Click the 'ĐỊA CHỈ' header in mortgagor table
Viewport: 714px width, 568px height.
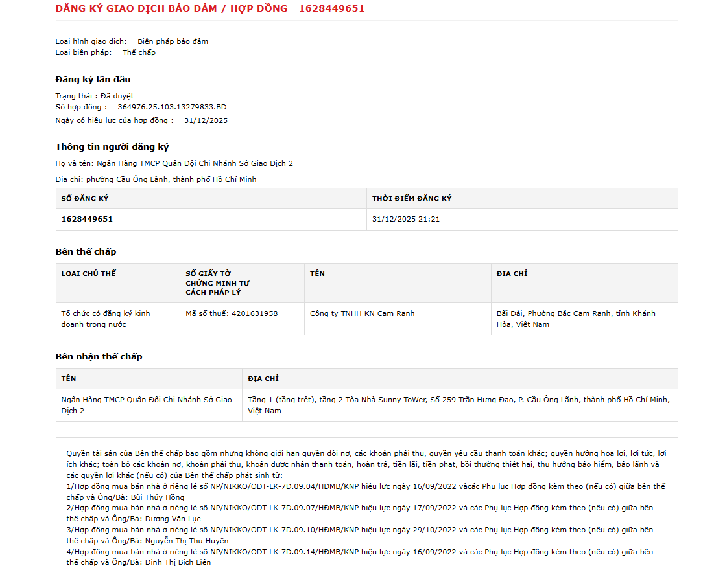pyautogui.click(x=585, y=283)
